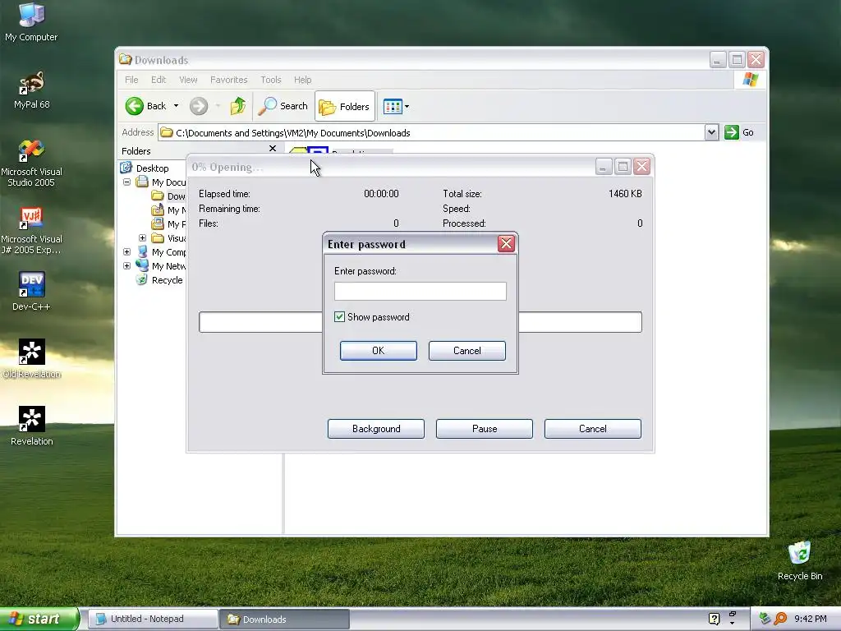Expand My Network Places tree node

tap(126, 265)
